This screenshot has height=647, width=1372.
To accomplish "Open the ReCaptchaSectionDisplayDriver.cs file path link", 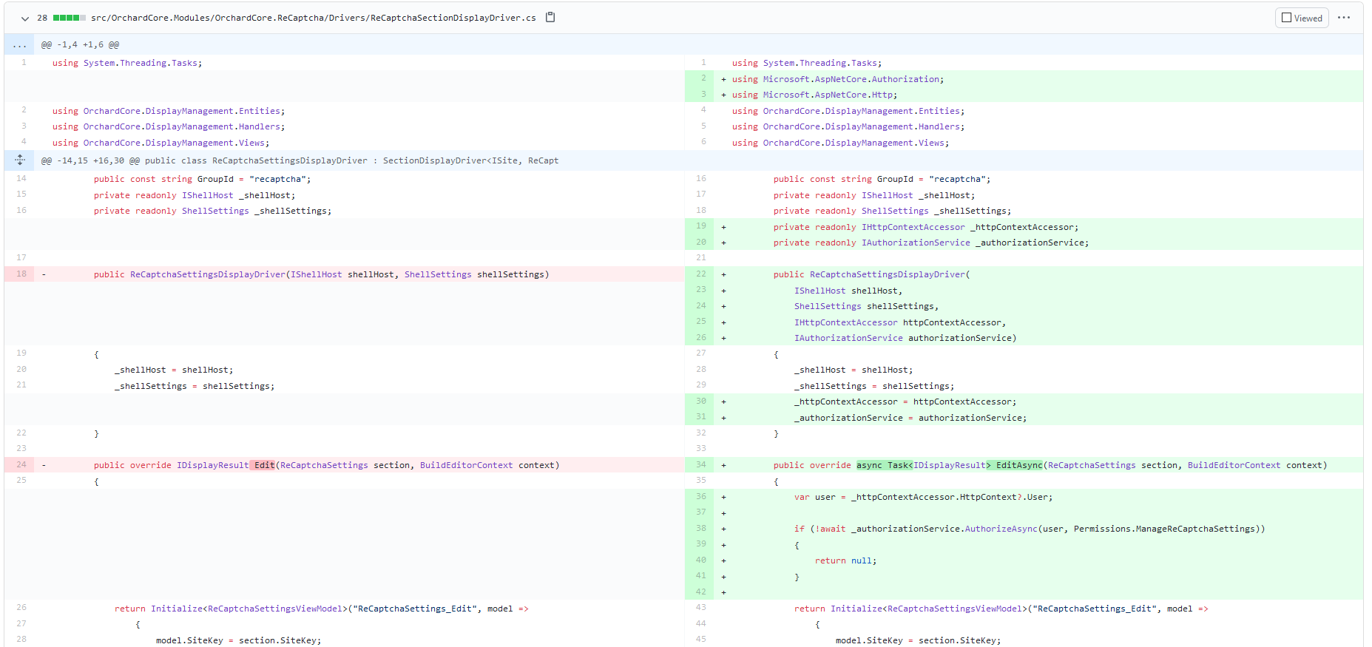I will click(x=314, y=18).
